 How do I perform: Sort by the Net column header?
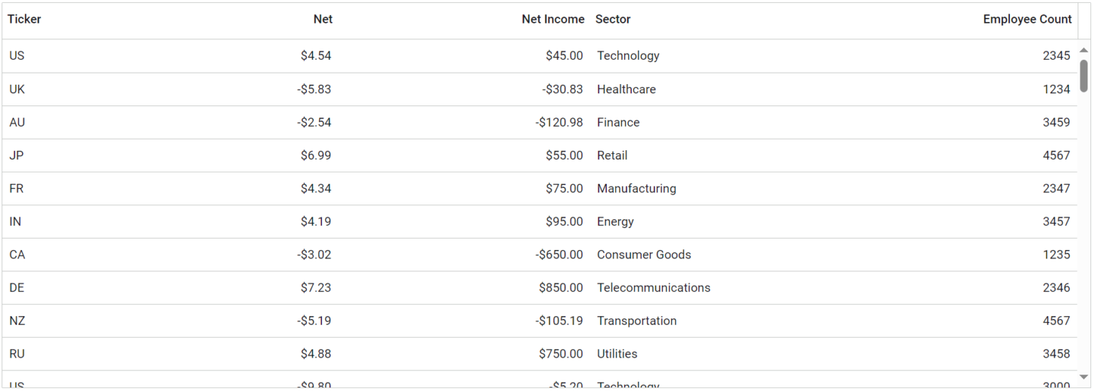323,19
